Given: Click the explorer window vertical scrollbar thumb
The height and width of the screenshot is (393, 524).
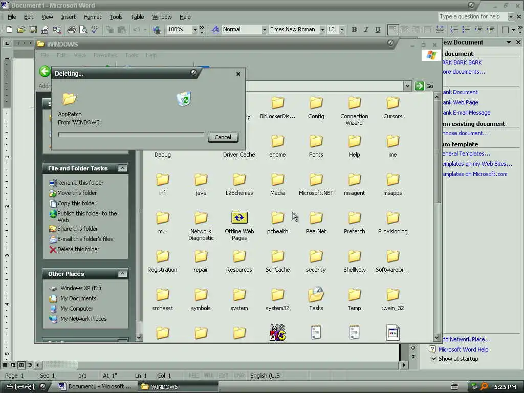Looking at the screenshot, I should click(437, 151).
